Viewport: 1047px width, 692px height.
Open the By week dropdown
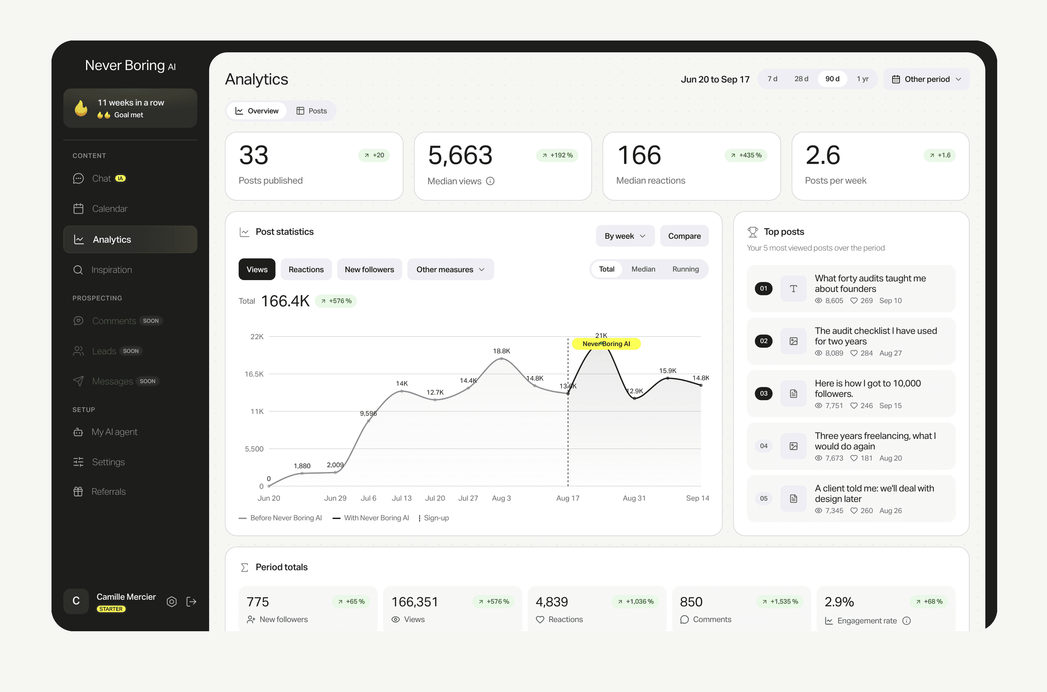[625, 236]
